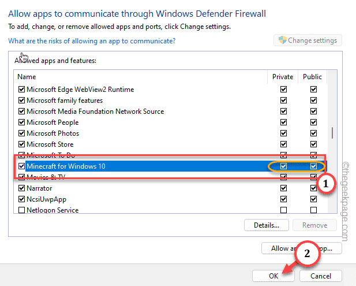Enable the Netlogon Service name checkbox

pos(22,210)
